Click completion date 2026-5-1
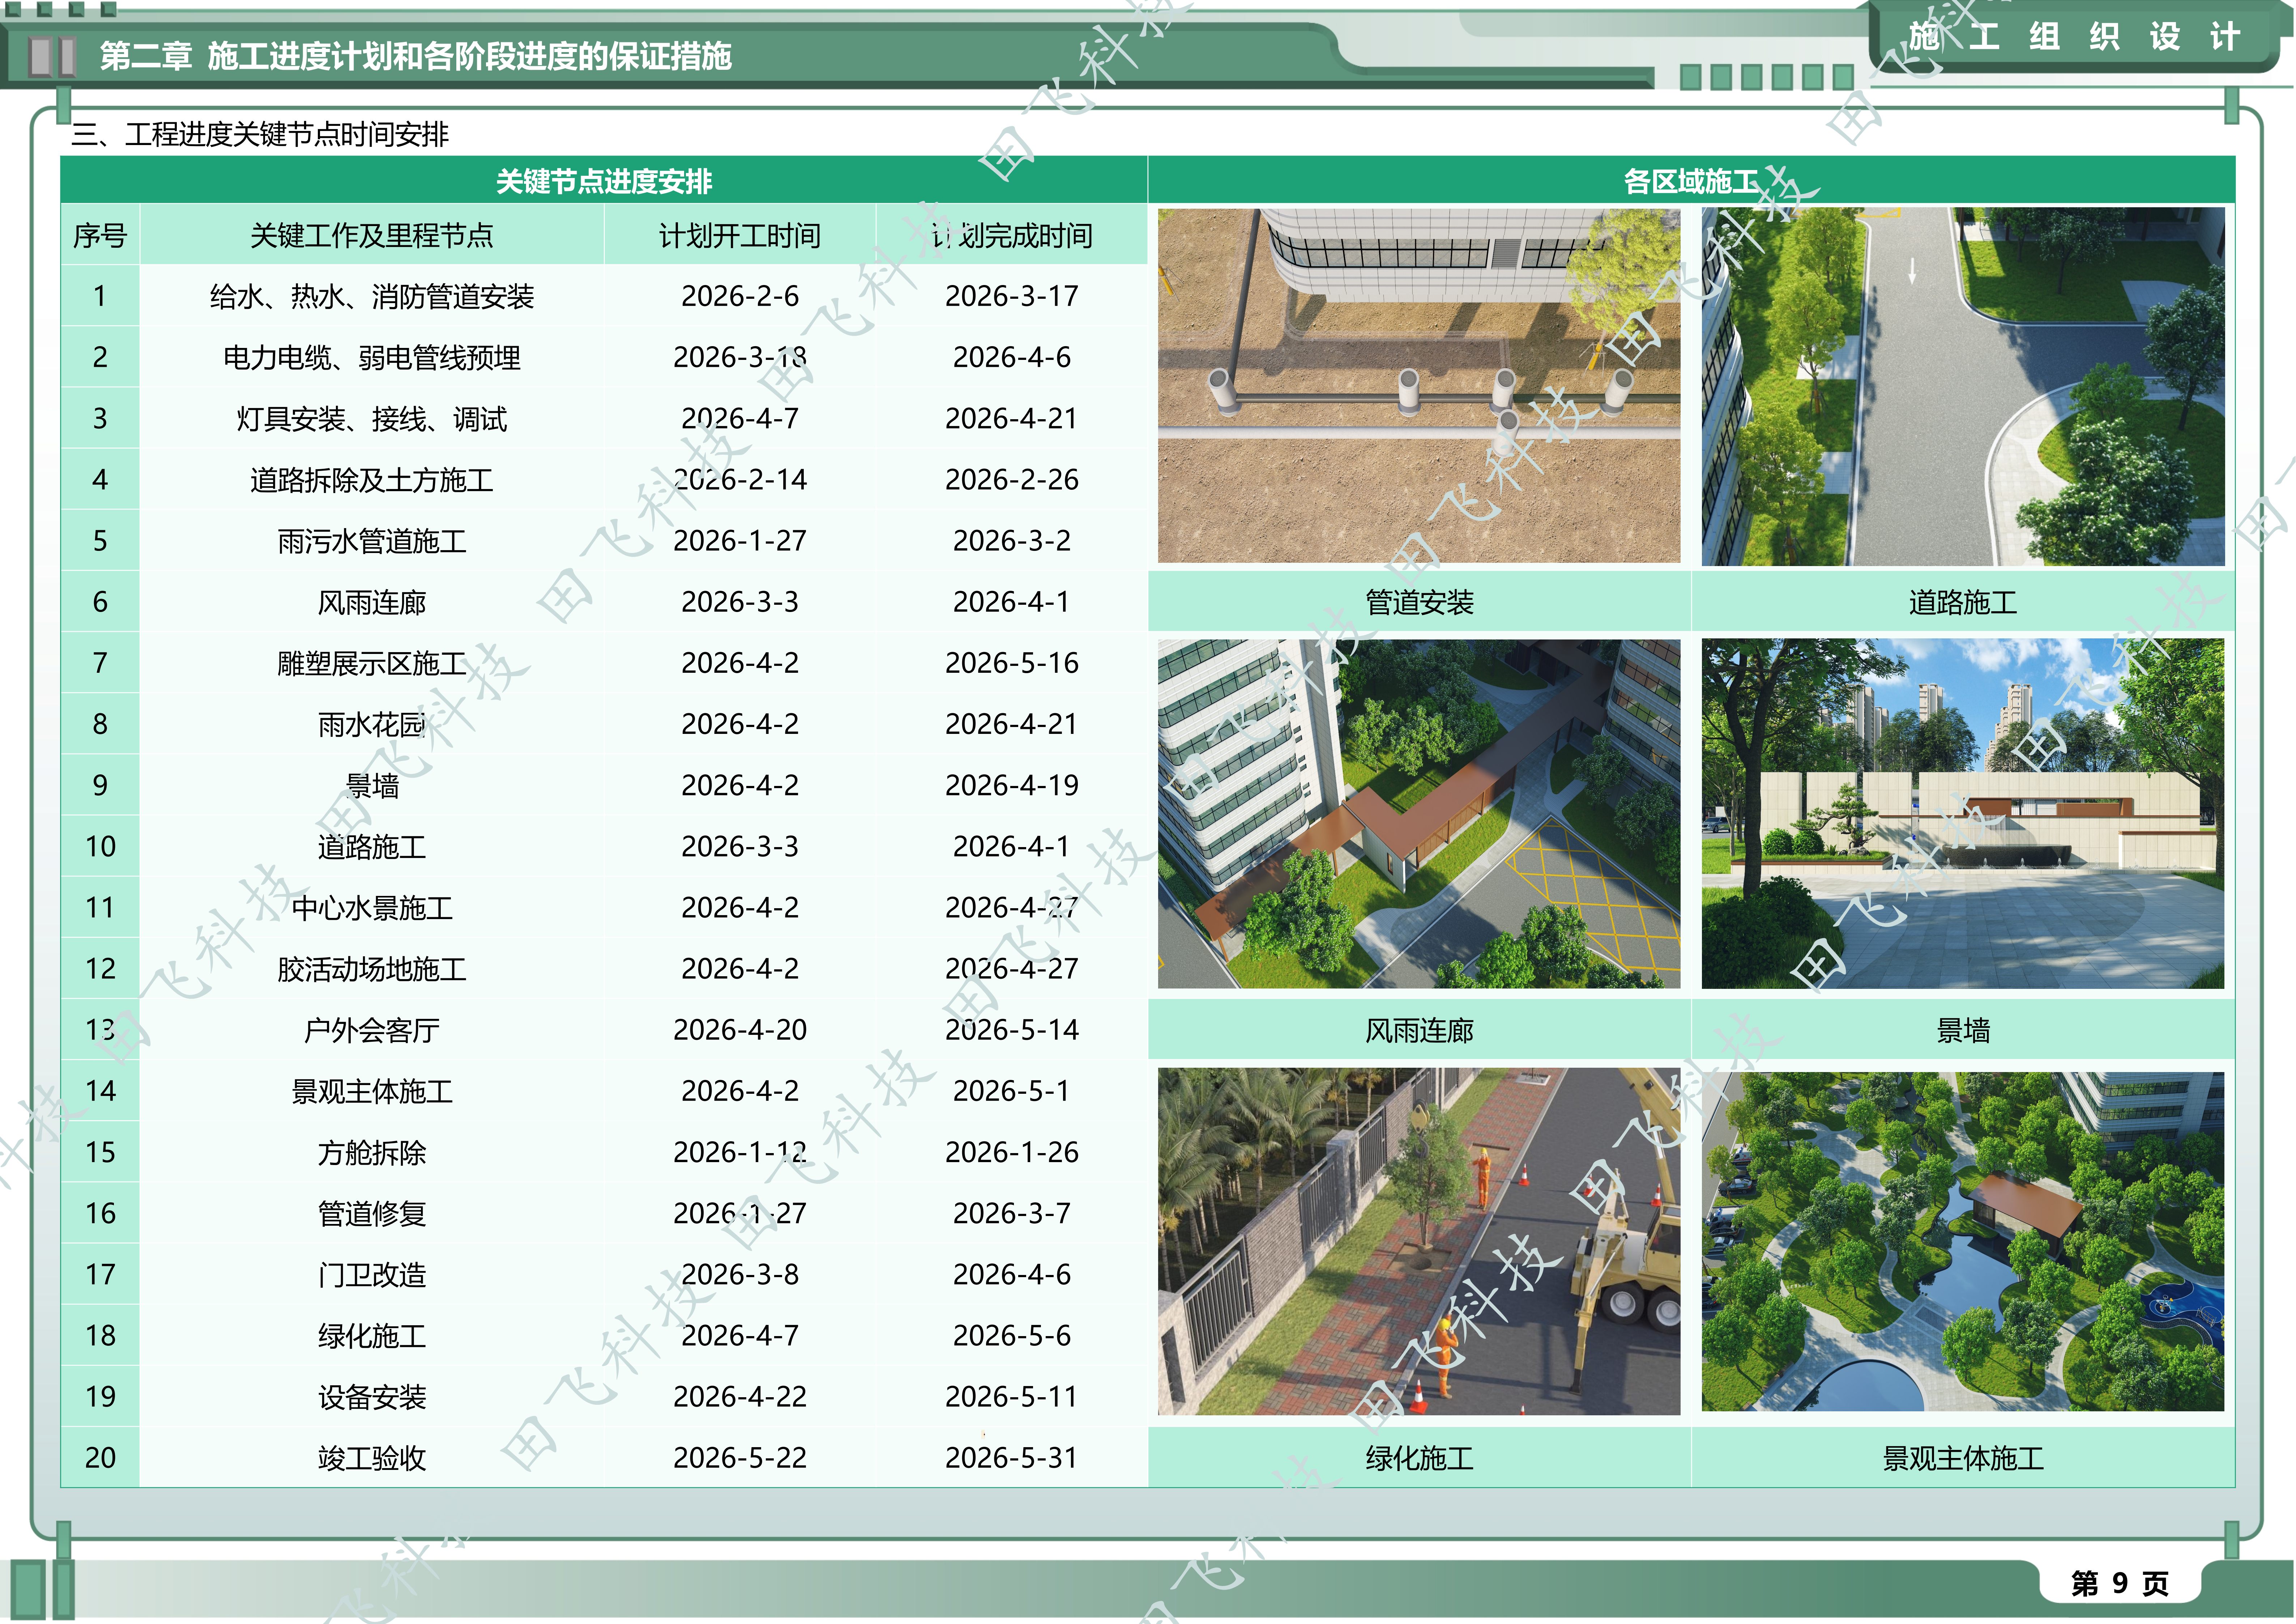Screen dimensions: 2296x1624 pos(1012,1091)
